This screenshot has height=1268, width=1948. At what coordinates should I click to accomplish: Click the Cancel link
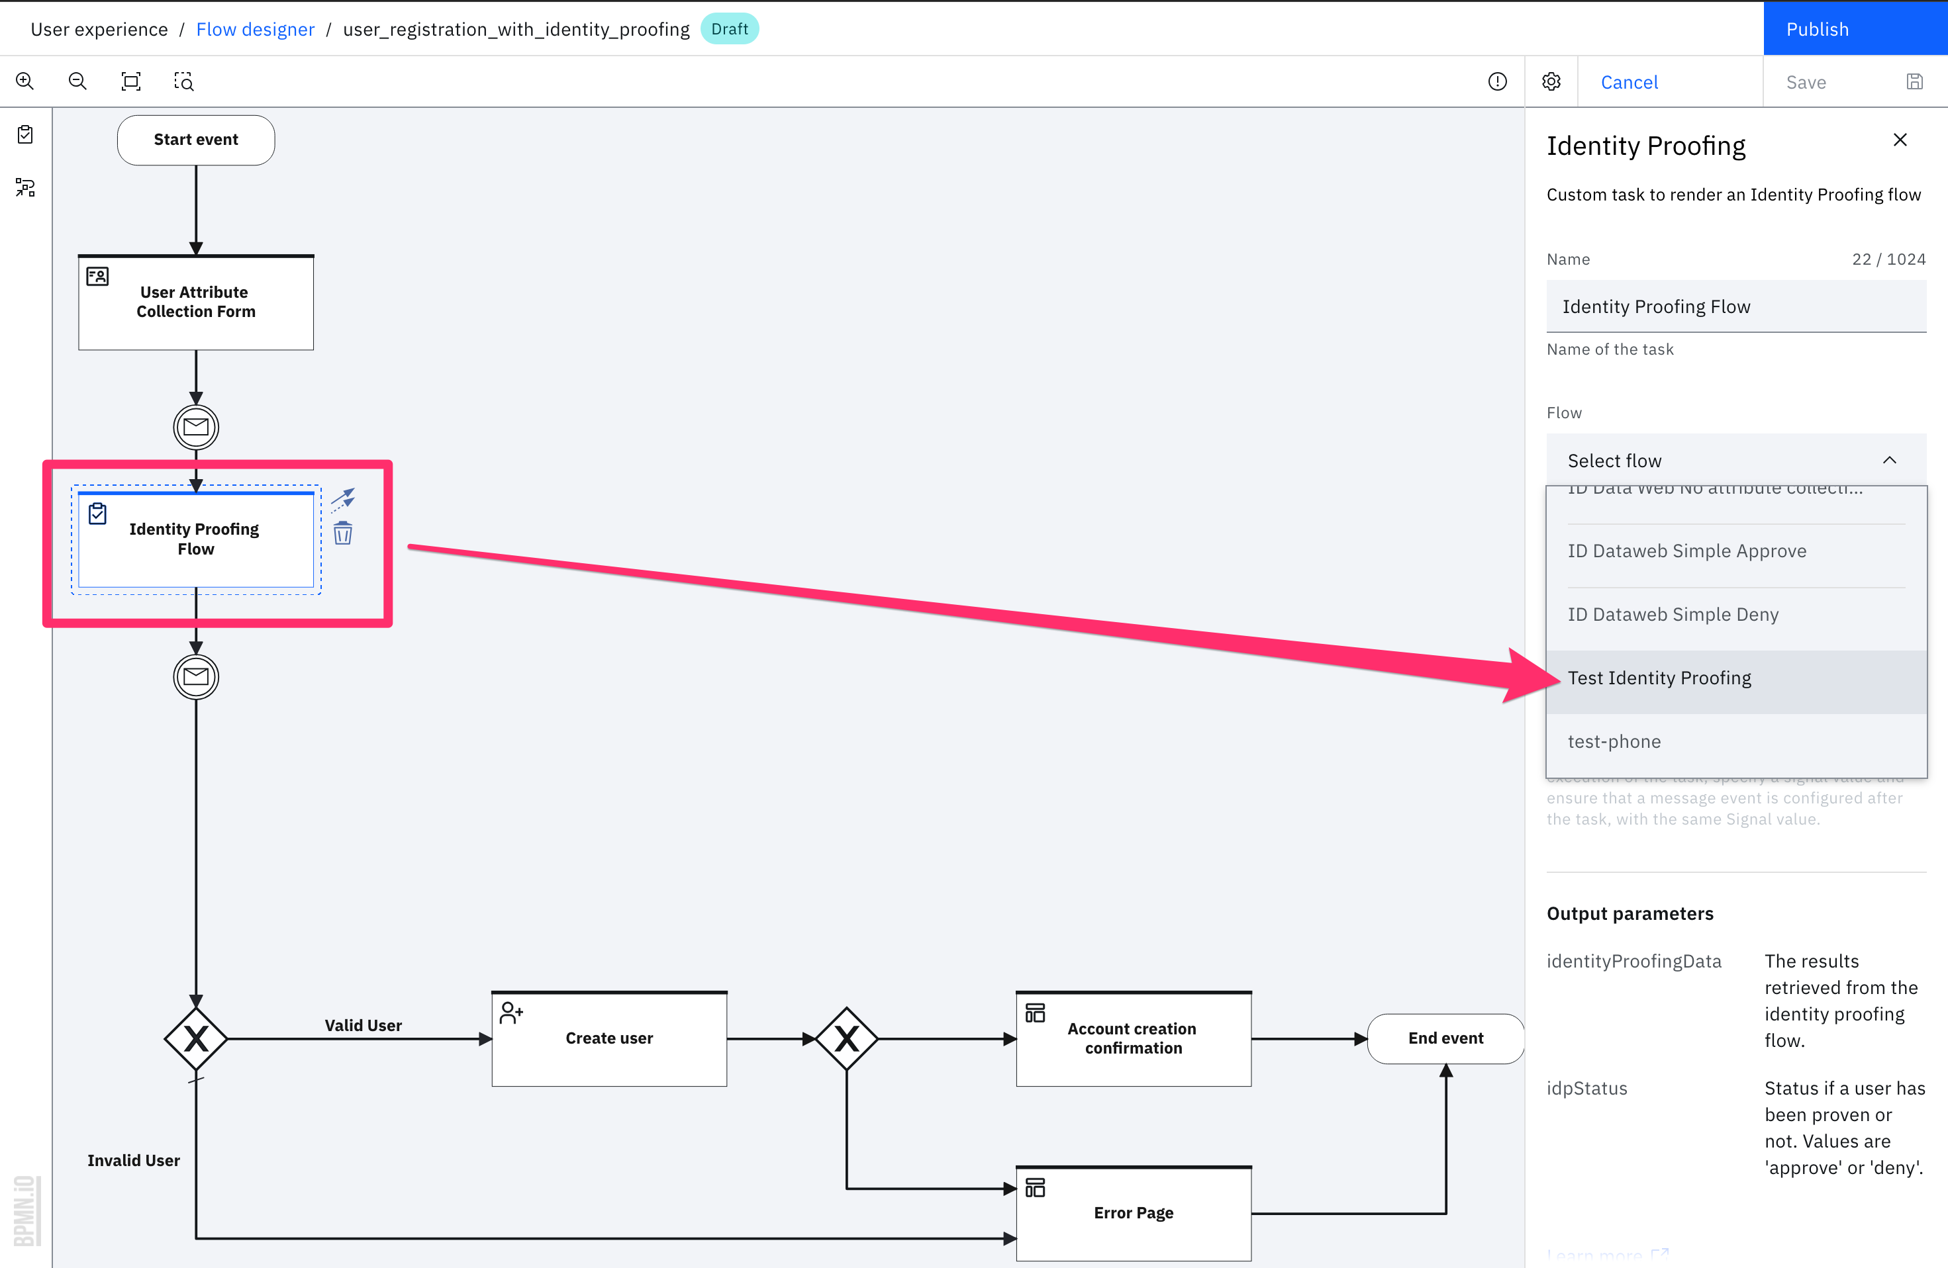(1629, 82)
